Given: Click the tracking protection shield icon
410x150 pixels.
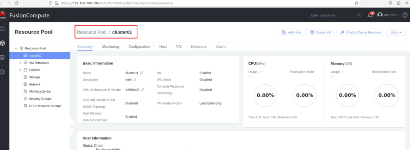Looking at the screenshot, I should 50,3.
